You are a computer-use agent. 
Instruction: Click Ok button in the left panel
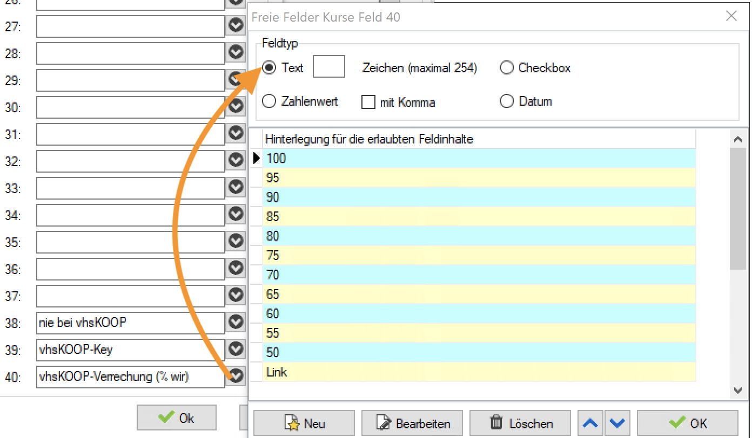pyautogui.click(x=177, y=418)
